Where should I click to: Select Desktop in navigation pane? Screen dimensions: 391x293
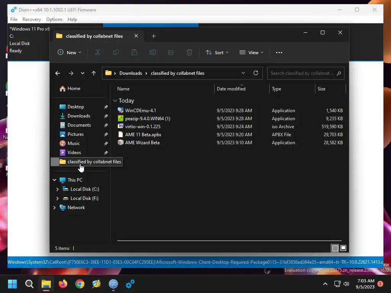click(76, 107)
